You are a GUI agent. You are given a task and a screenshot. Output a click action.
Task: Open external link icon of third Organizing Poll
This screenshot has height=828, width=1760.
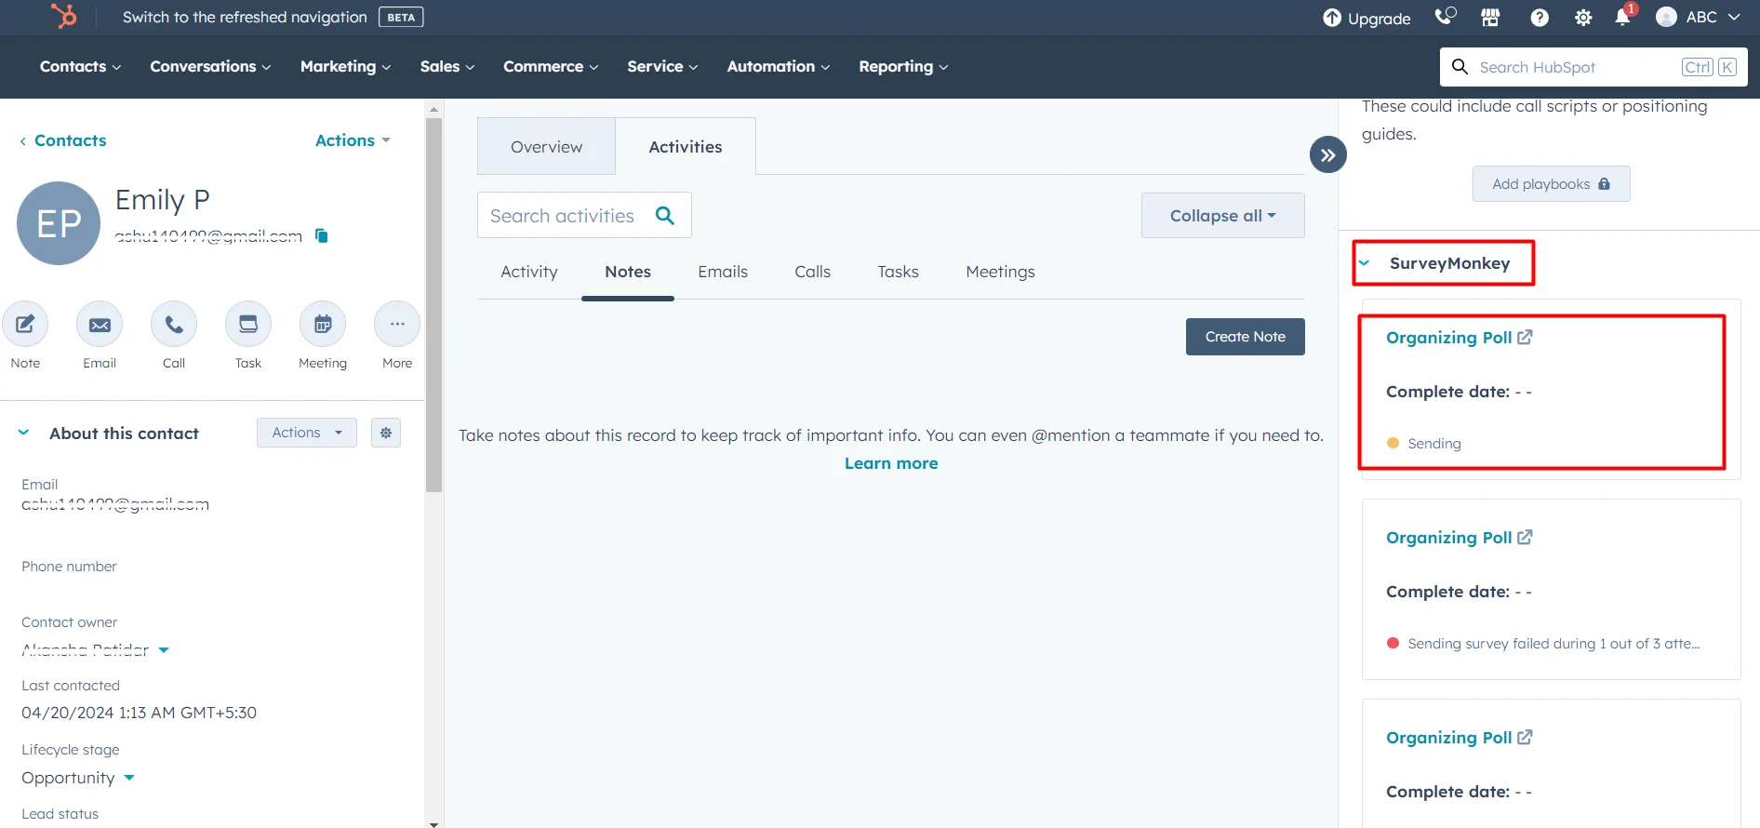1525,737
